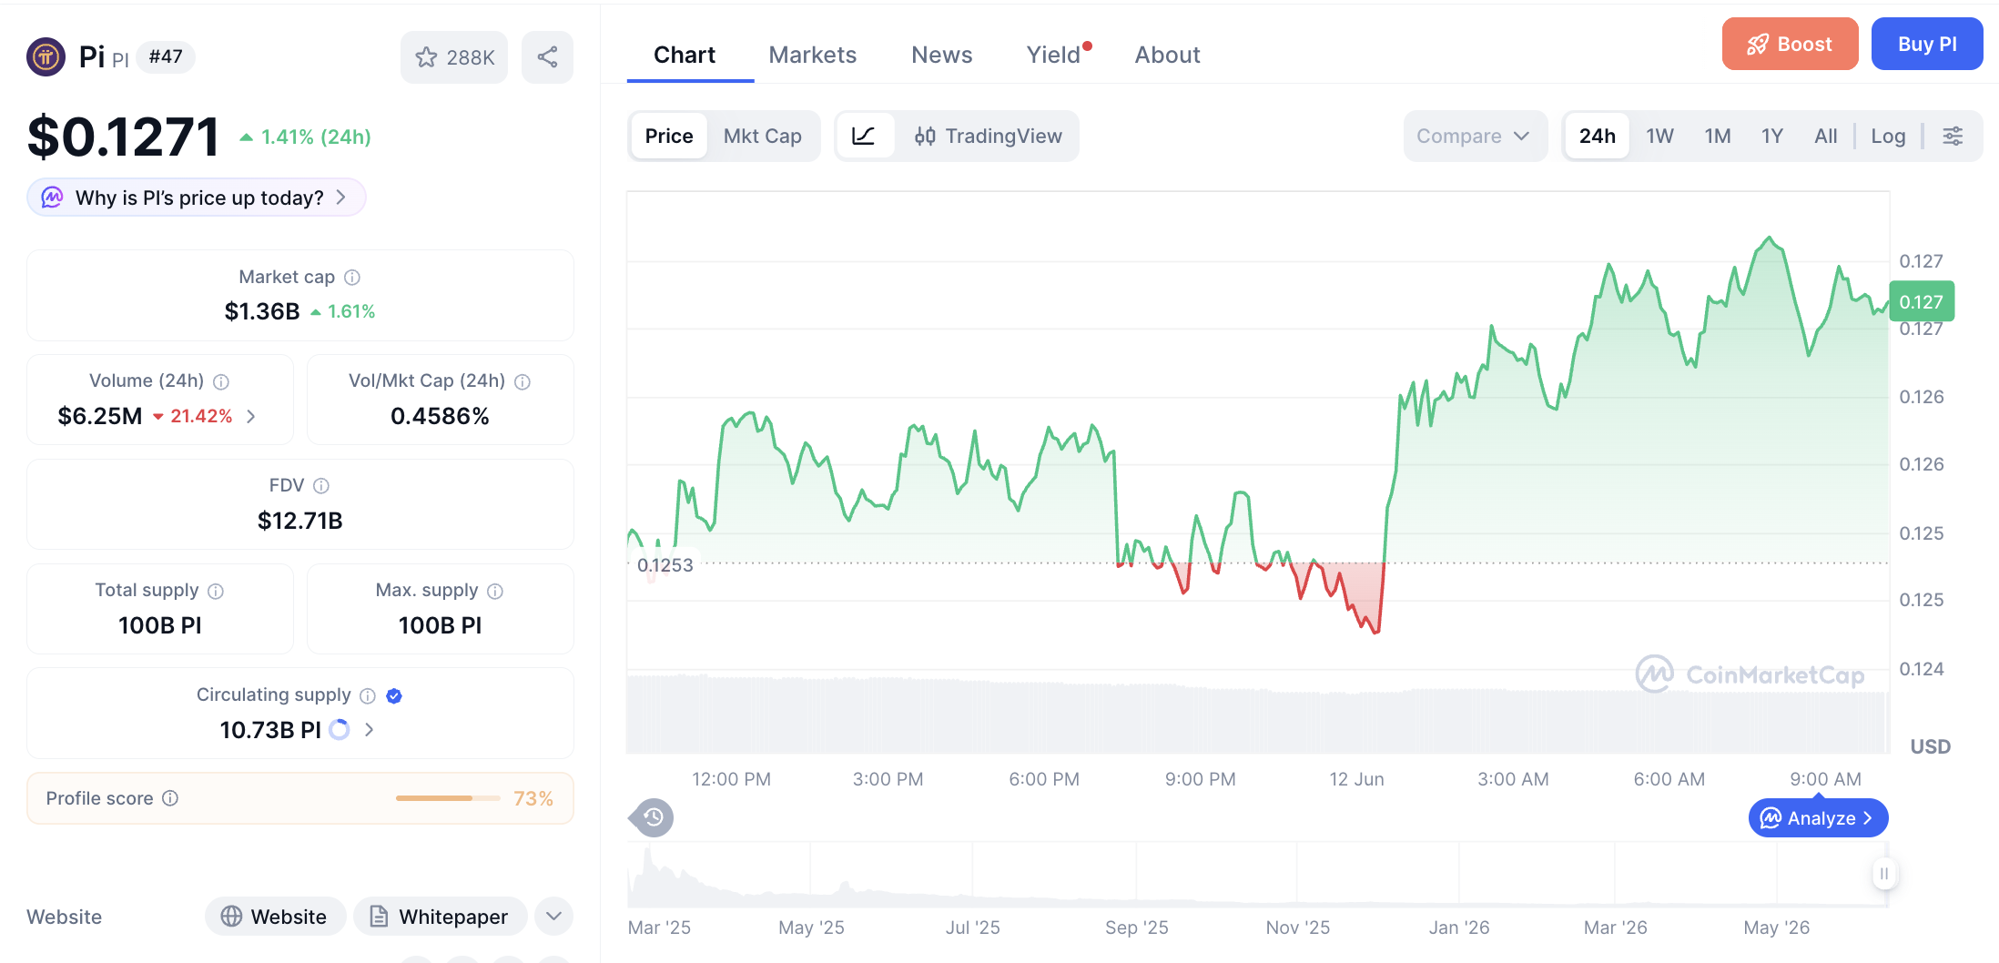This screenshot has width=1999, height=963.
Task: Select the line chart icon
Action: 863,137
